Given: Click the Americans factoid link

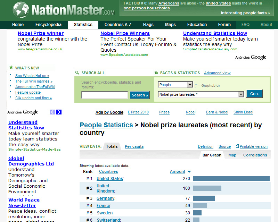Looking at the screenshot, I should [169, 3].
